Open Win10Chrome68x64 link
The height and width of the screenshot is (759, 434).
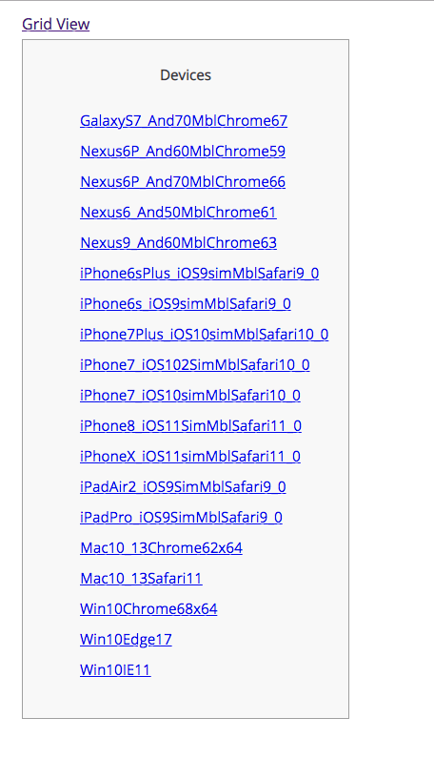click(148, 608)
